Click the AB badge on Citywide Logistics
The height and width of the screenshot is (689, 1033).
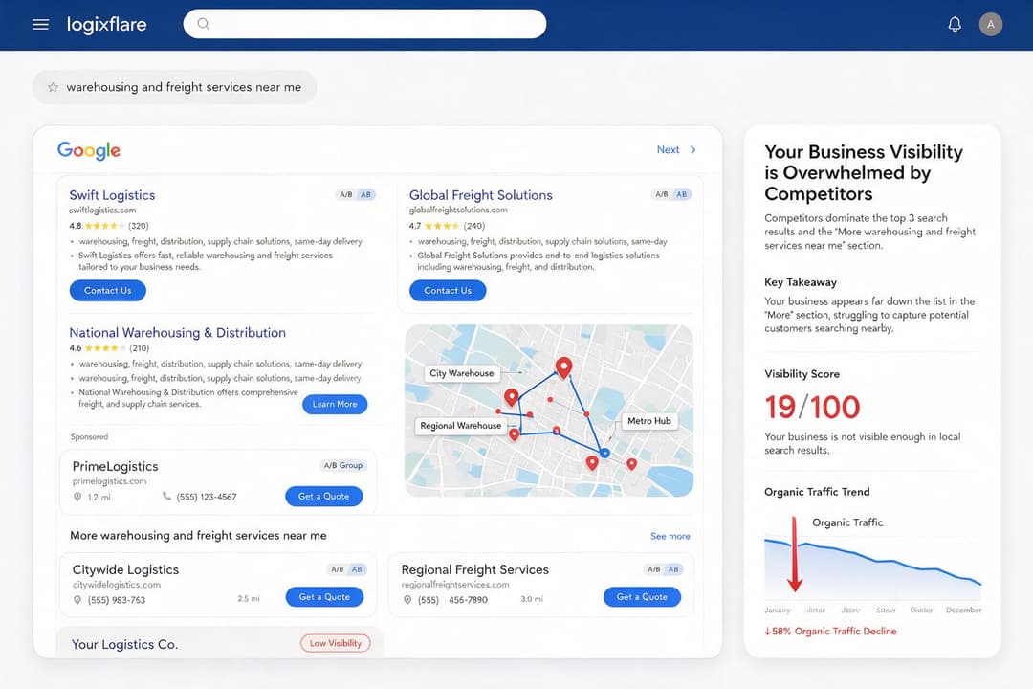point(357,569)
